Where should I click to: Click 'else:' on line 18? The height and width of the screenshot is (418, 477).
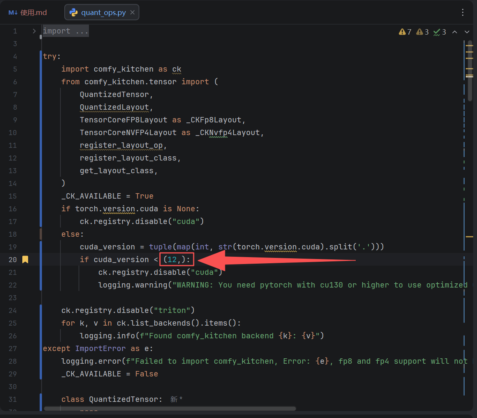72,234
